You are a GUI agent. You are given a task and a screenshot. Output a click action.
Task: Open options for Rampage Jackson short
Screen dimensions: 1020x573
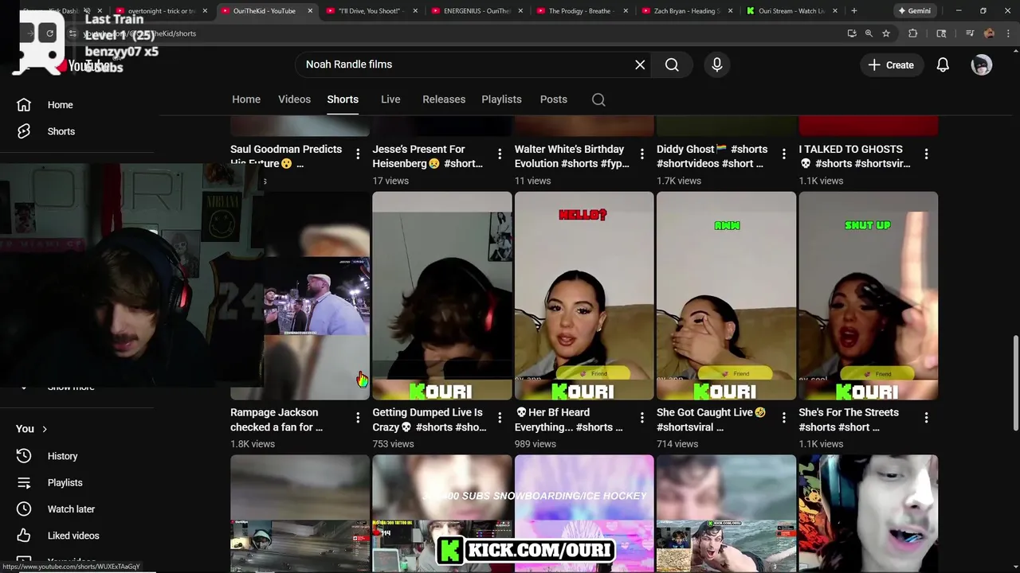coord(358,417)
